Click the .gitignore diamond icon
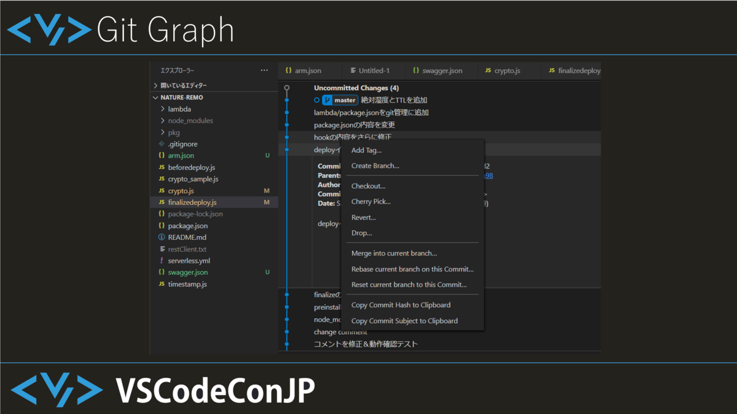 [162, 144]
